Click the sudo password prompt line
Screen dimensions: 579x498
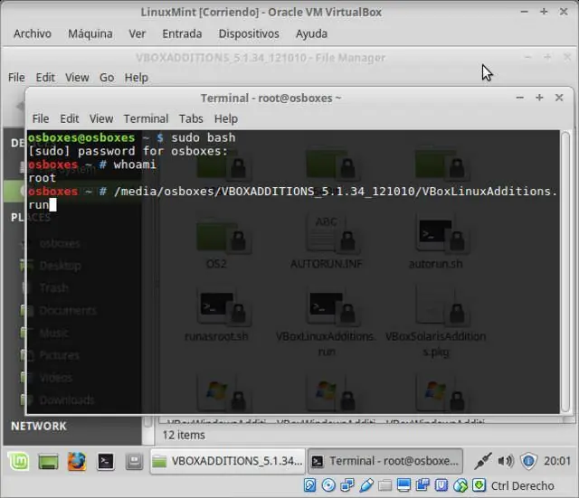pos(128,151)
